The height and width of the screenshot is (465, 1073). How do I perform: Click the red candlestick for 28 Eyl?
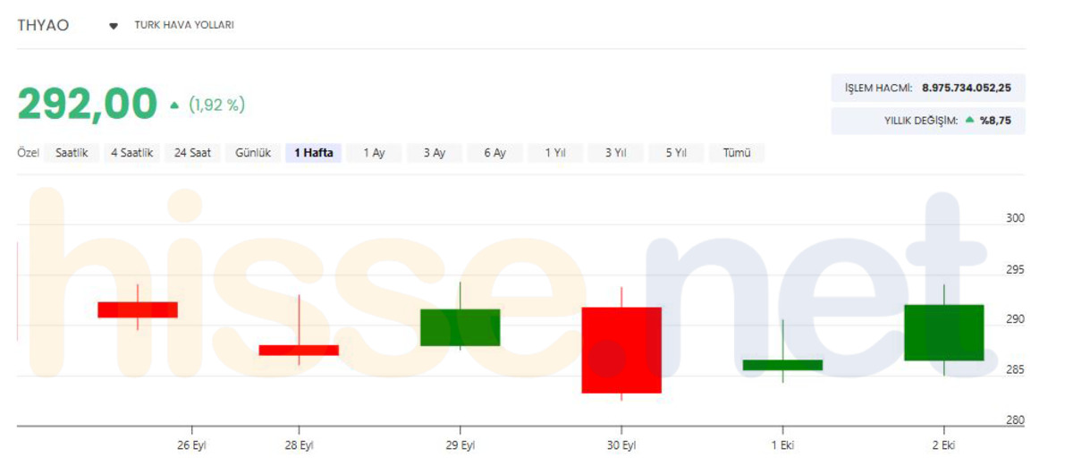coord(299,350)
